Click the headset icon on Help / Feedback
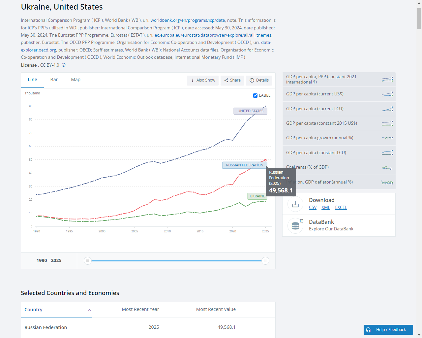 pos(368,330)
